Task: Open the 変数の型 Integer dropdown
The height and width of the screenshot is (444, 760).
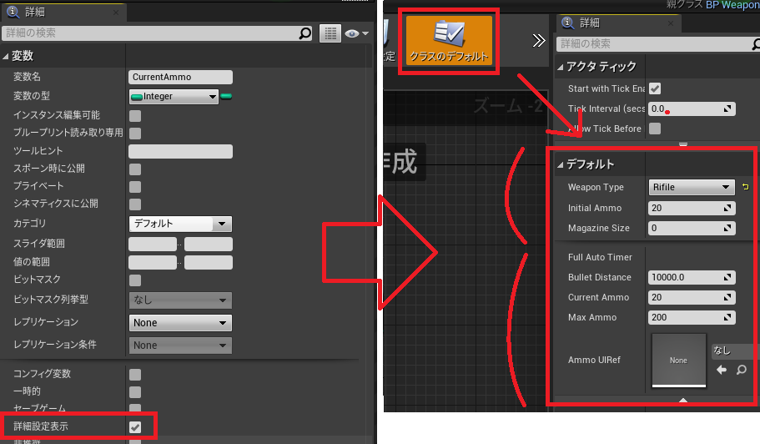Action: point(174,97)
